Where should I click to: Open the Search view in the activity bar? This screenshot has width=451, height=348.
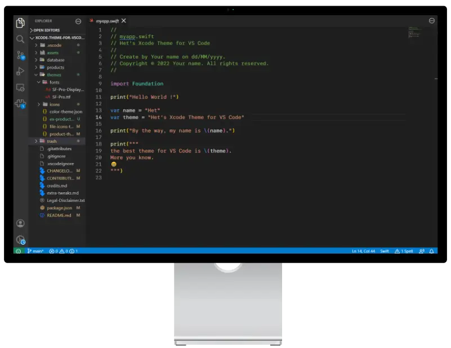(x=20, y=39)
